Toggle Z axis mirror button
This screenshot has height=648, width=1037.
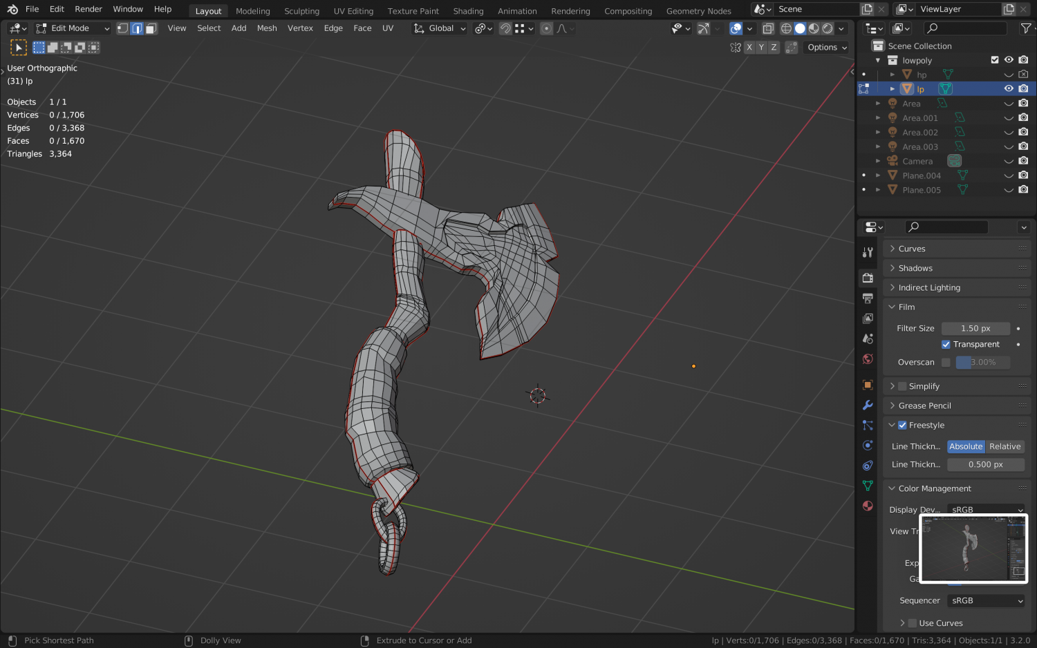(774, 48)
